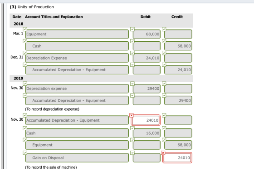This screenshot has width=254, height=172.
Task: Select the 24,010 credit field for 2018 accumulated depreciation
Action: point(178,70)
